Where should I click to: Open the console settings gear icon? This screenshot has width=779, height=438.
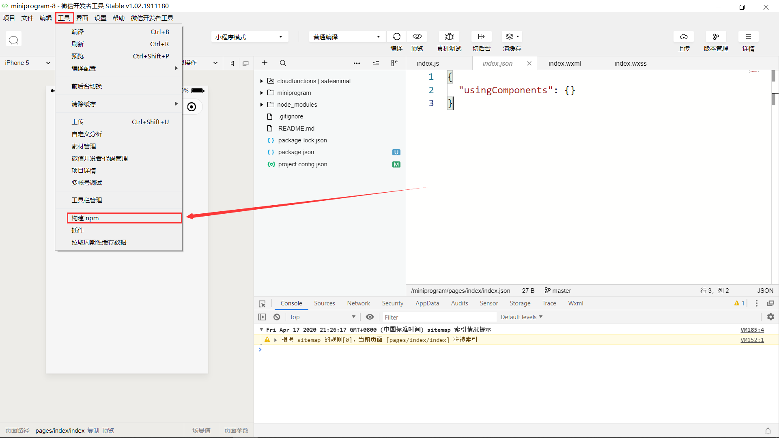pos(770,317)
